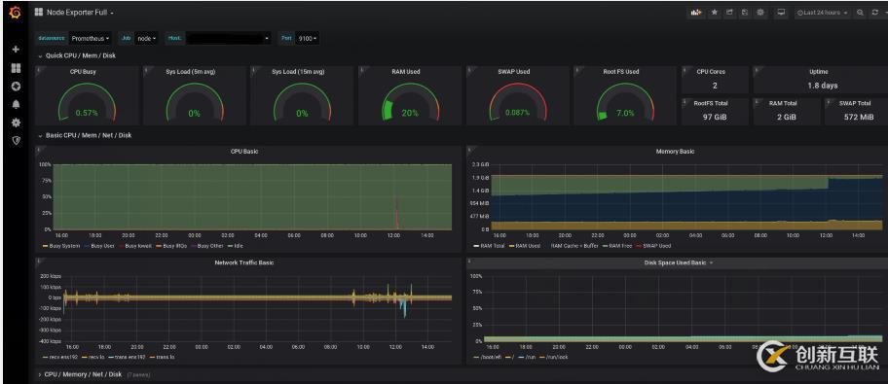The width and height of the screenshot is (888, 384).
Task: Click the zoom out time range icon
Action: (x=861, y=13)
